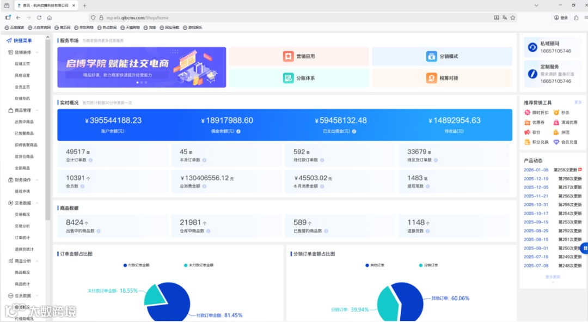
Task: Open the 限时折扣 marketing tool
Action: [x=536, y=113]
